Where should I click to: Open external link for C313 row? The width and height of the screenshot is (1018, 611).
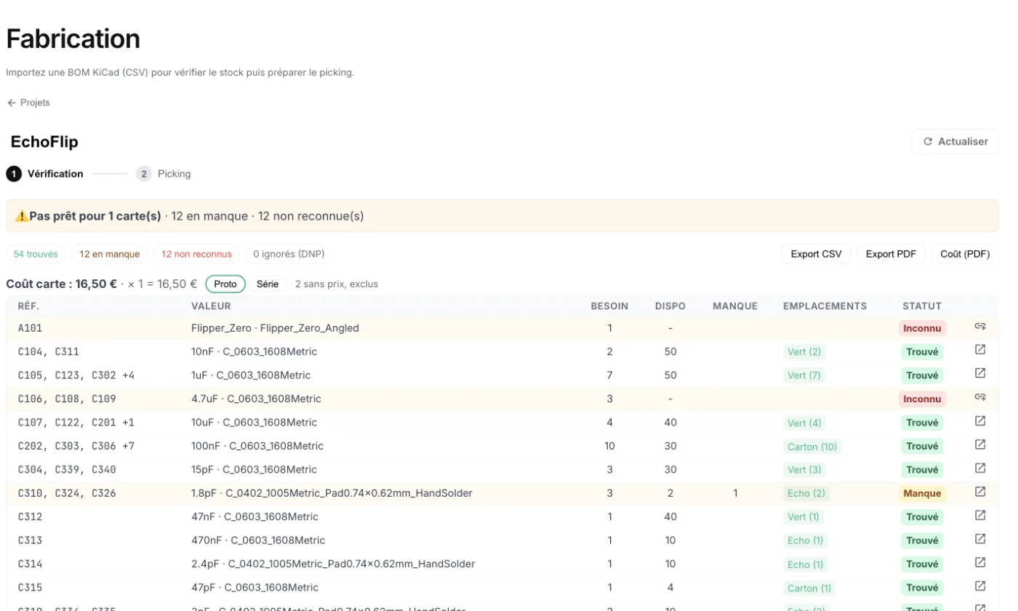pyautogui.click(x=980, y=538)
